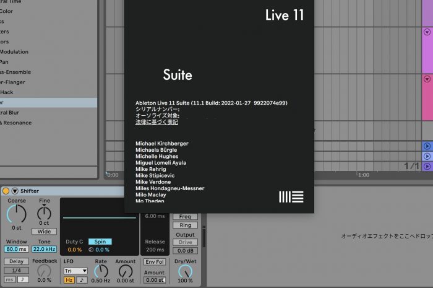
Task: Open the LFO waveform Tri dropdown
Action: coord(75,271)
